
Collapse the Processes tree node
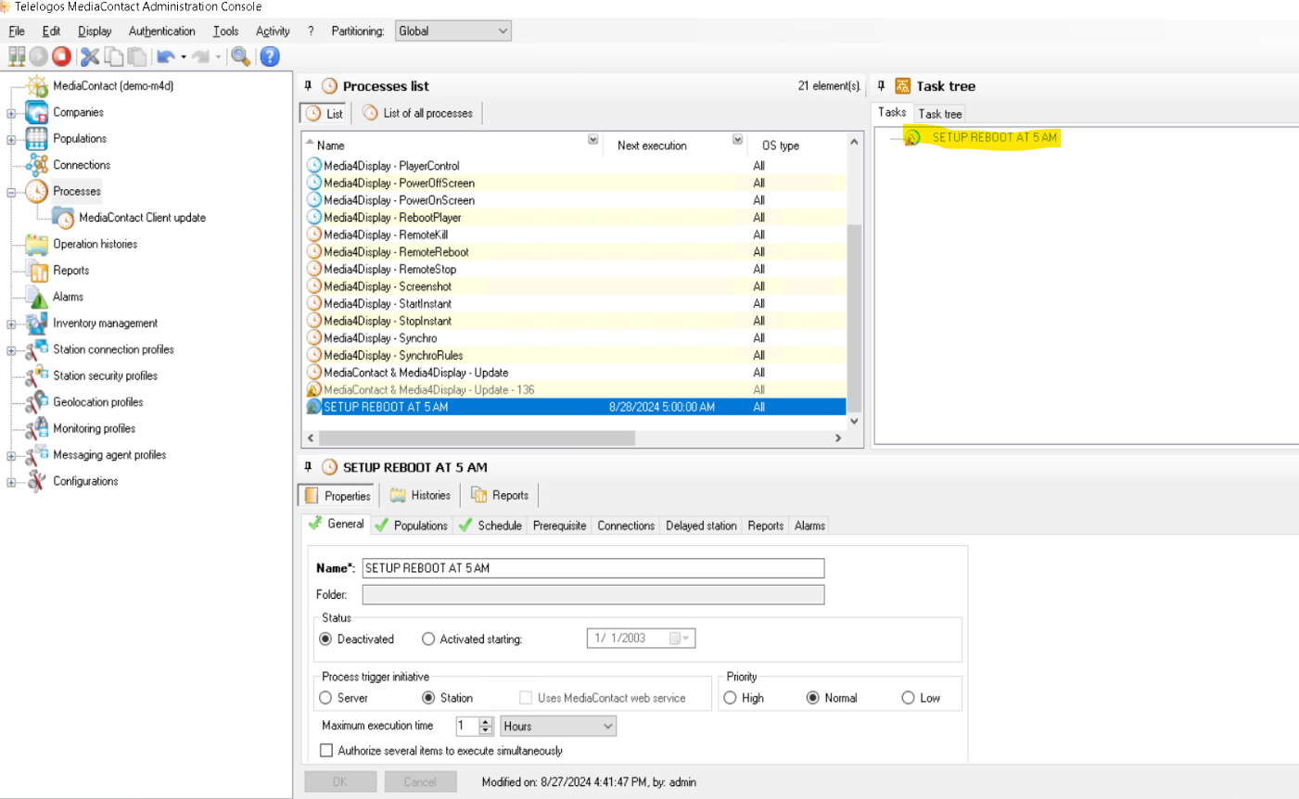(x=11, y=192)
